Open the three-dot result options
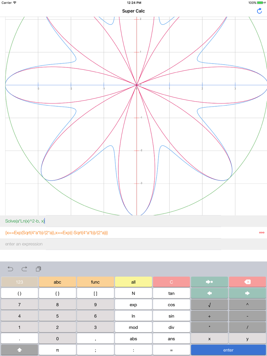267x356 pixels. (262, 232)
